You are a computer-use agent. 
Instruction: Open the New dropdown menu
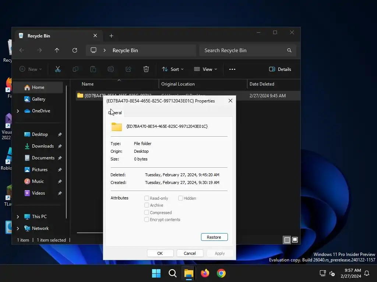pos(31,69)
